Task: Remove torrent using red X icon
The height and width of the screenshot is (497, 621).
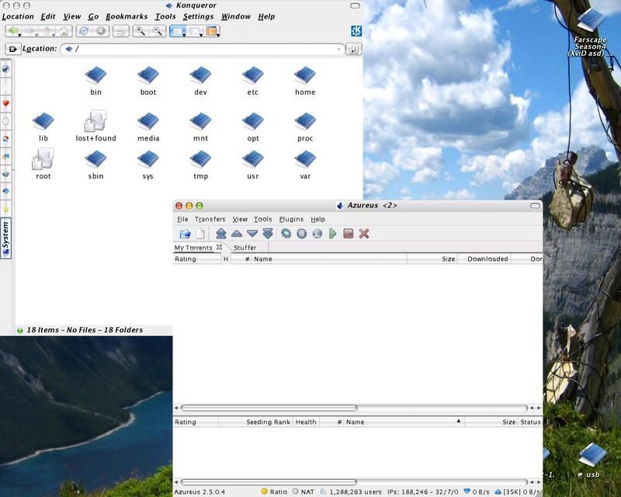Action: click(x=363, y=235)
